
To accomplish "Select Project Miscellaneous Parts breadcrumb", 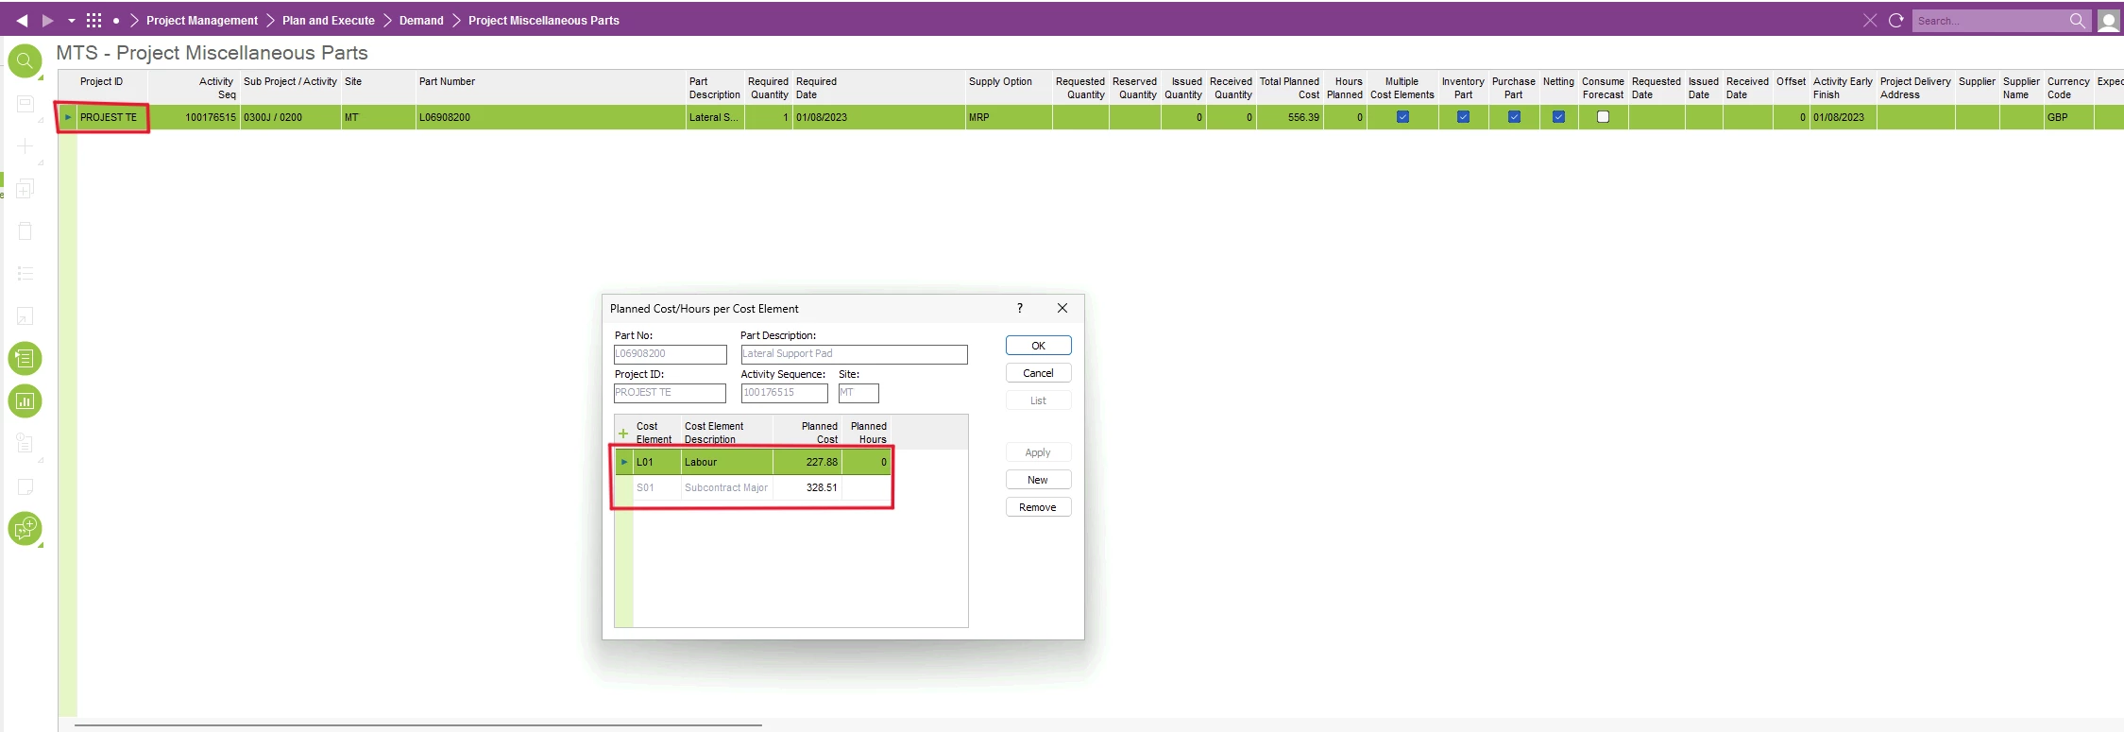I will 544,20.
